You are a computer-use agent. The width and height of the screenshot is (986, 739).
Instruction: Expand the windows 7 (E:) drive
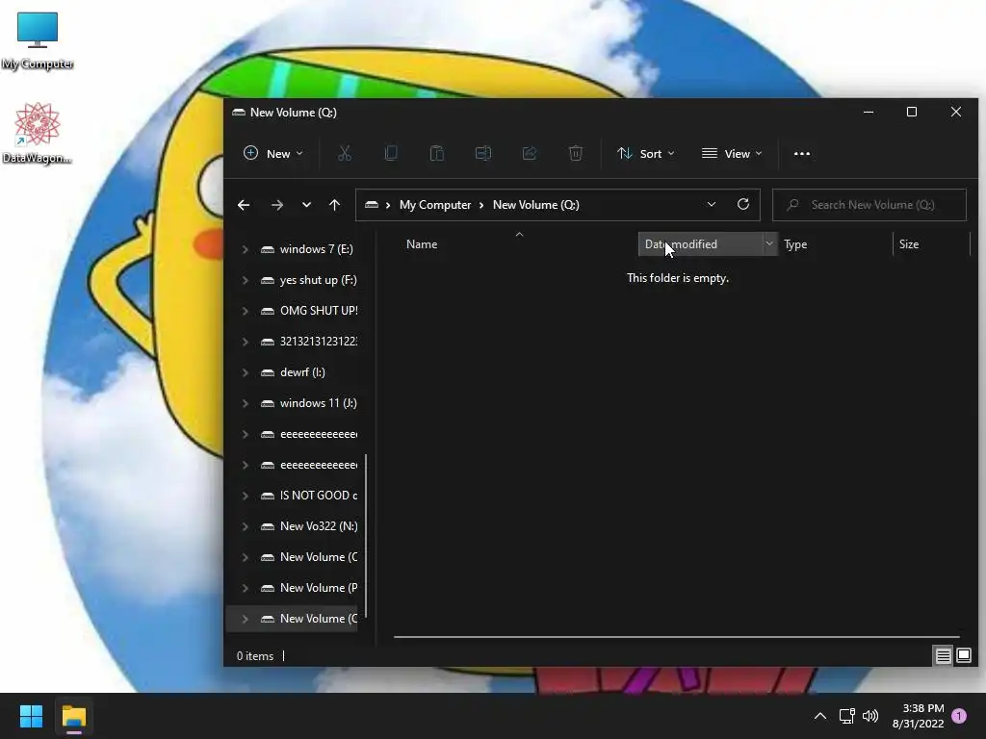coord(245,249)
